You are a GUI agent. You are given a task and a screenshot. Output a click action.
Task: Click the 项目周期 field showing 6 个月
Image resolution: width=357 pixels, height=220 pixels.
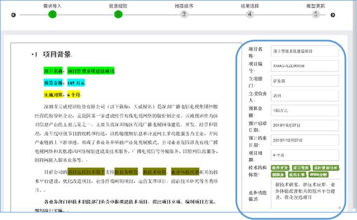pyautogui.click(x=305, y=155)
